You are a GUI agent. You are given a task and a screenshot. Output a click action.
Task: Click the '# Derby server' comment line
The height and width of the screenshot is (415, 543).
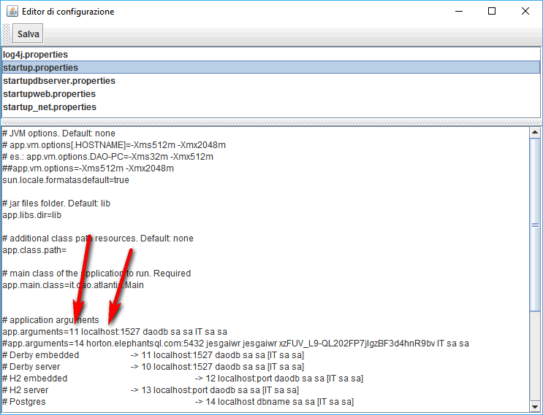tap(153, 367)
